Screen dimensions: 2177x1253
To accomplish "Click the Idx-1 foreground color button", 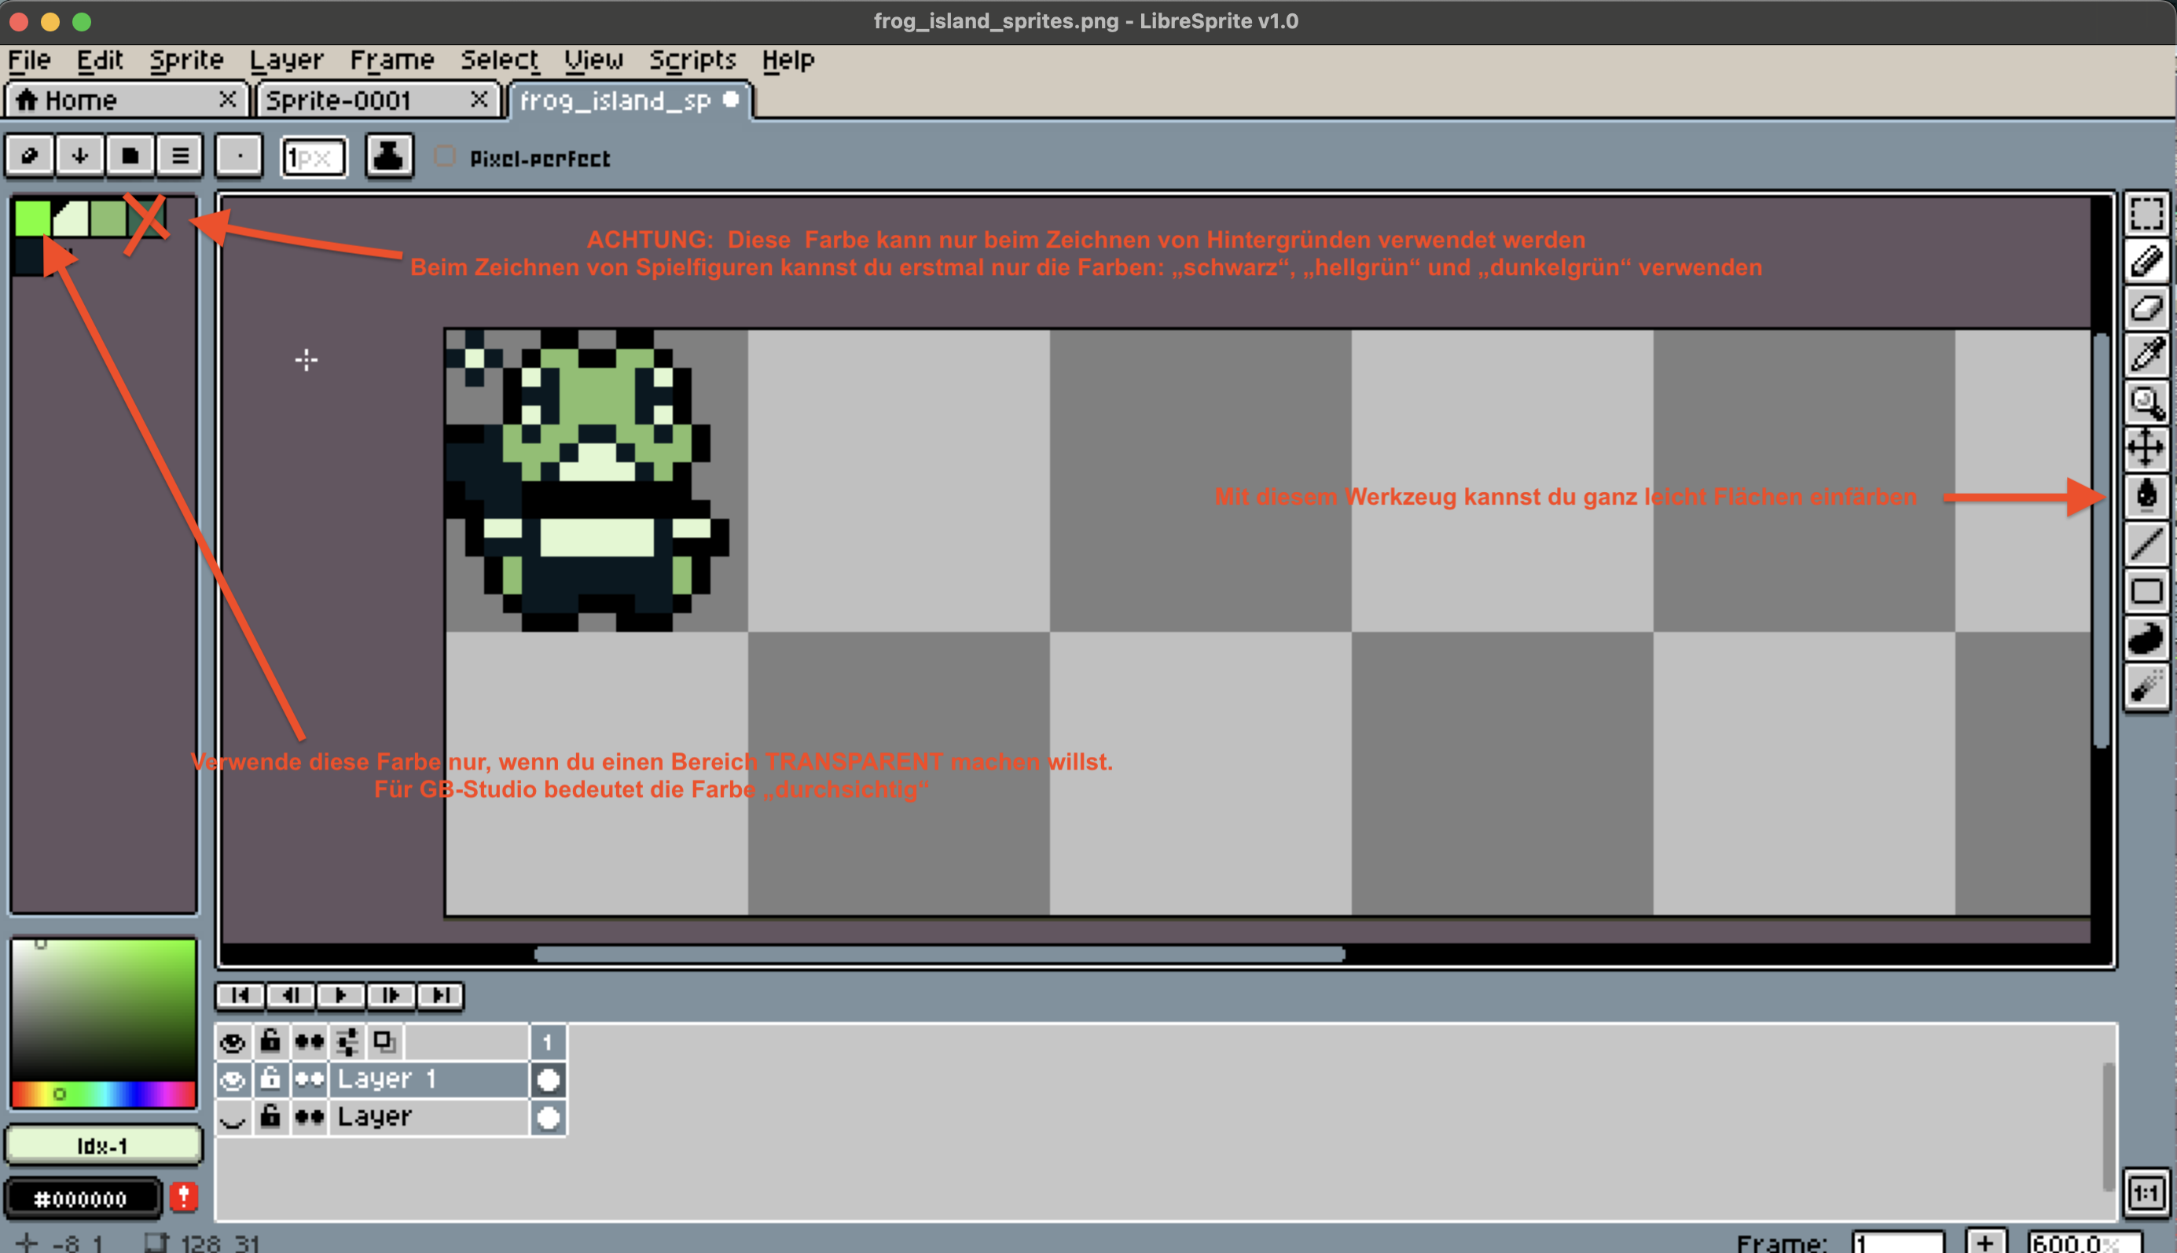I will click(103, 1145).
